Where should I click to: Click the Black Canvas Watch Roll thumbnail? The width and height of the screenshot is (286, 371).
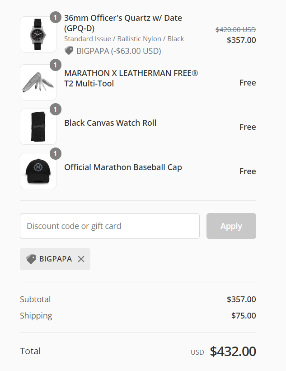coord(38,127)
